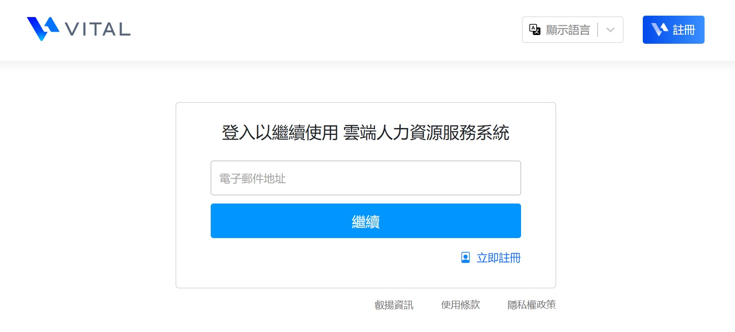Image resolution: width=735 pixels, height=332 pixels.
Task: Open the 叡揚資訊 footer link
Action: pyautogui.click(x=394, y=305)
